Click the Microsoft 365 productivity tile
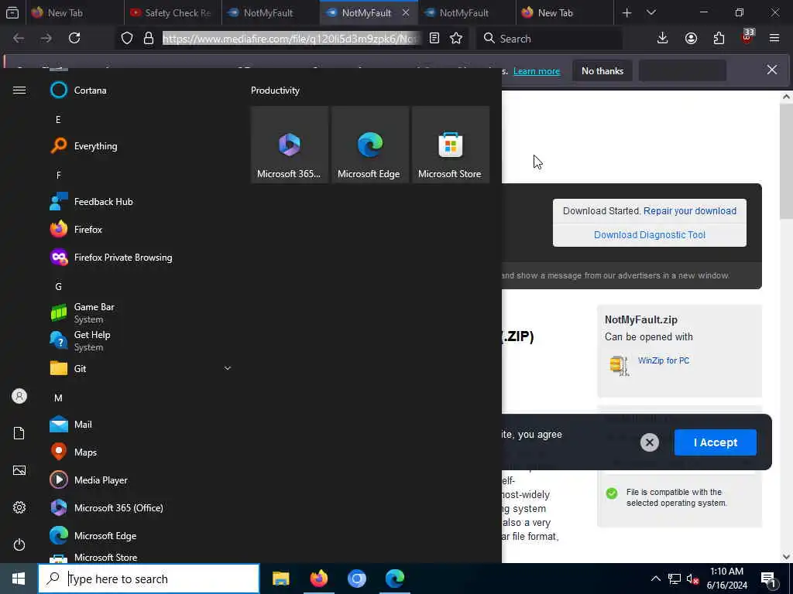This screenshot has height=594, width=793. click(x=290, y=145)
